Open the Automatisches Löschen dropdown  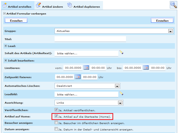pyautogui.click(x=117, y=86)
